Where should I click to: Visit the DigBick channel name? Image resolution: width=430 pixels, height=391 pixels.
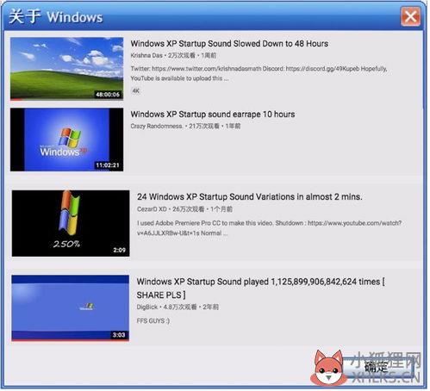147,307
